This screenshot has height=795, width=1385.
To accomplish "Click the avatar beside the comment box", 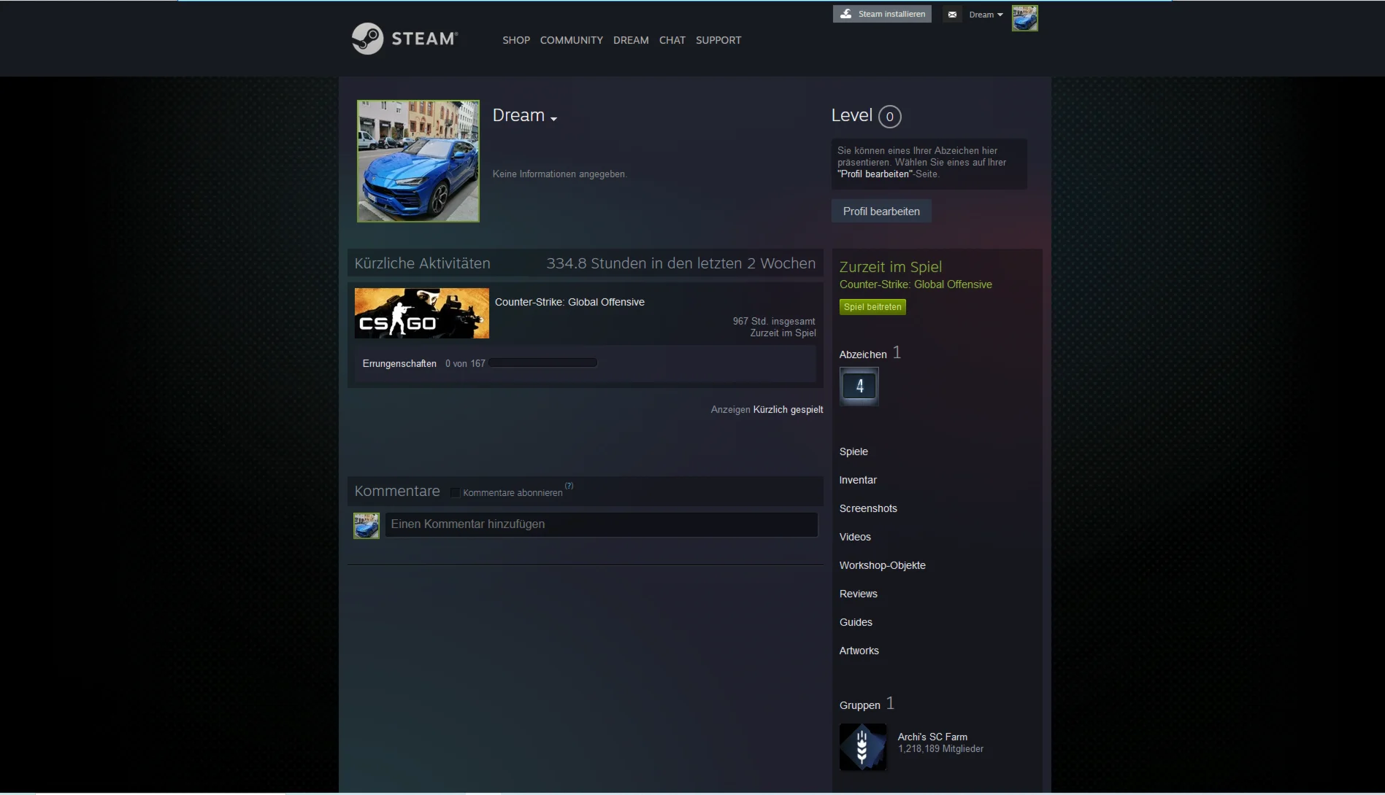I will point(366,525).
